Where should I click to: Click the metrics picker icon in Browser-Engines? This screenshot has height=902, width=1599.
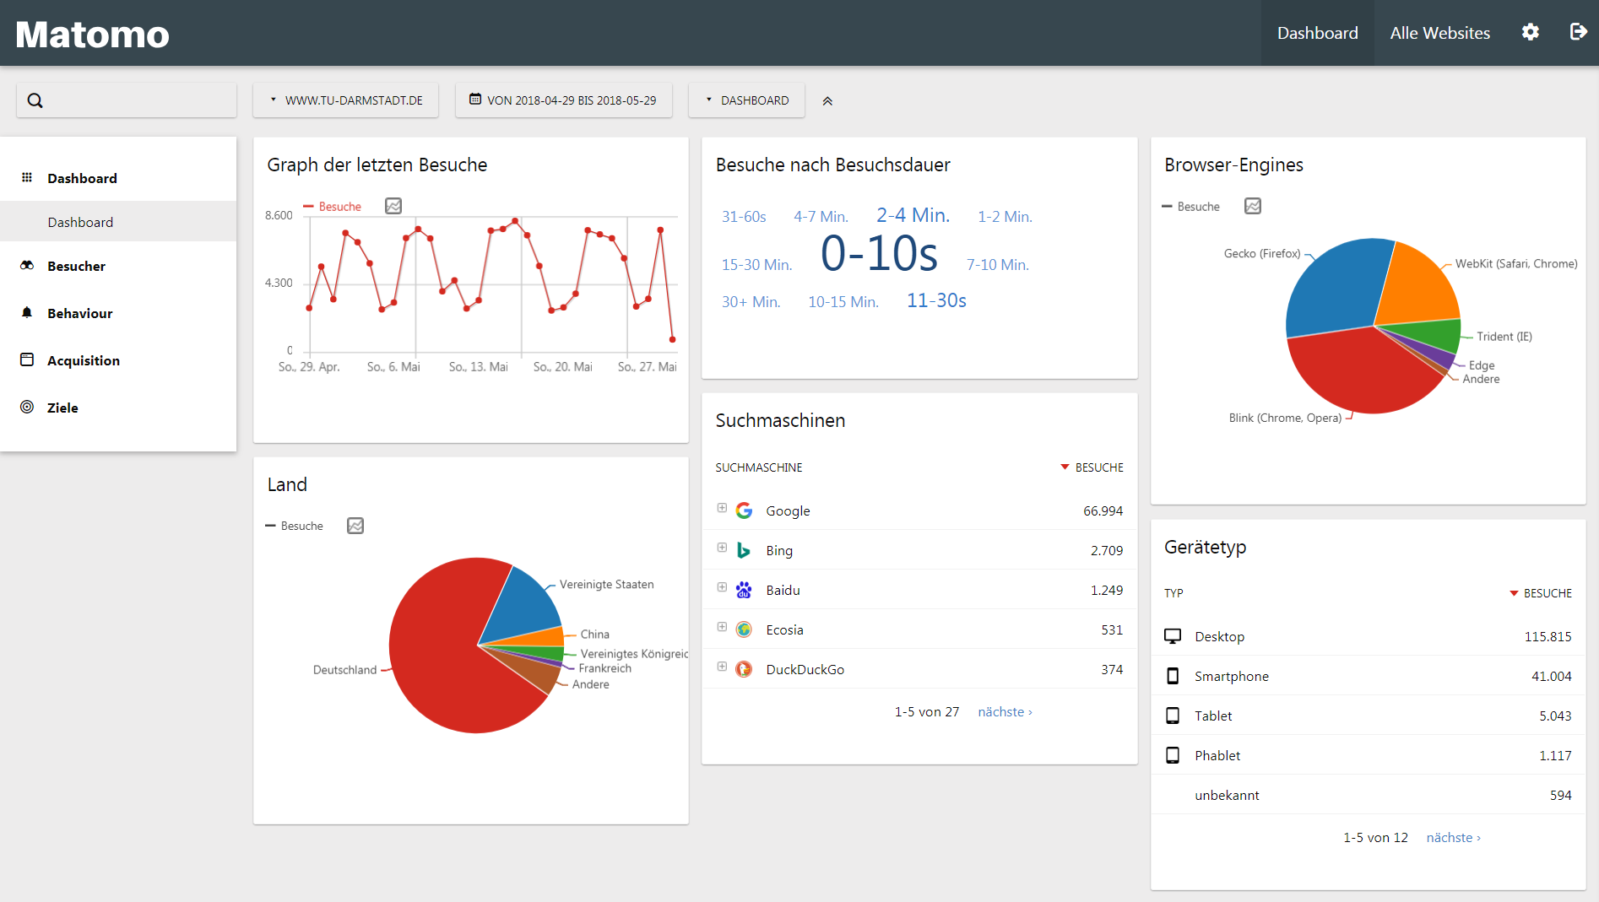coord(1253,206)
